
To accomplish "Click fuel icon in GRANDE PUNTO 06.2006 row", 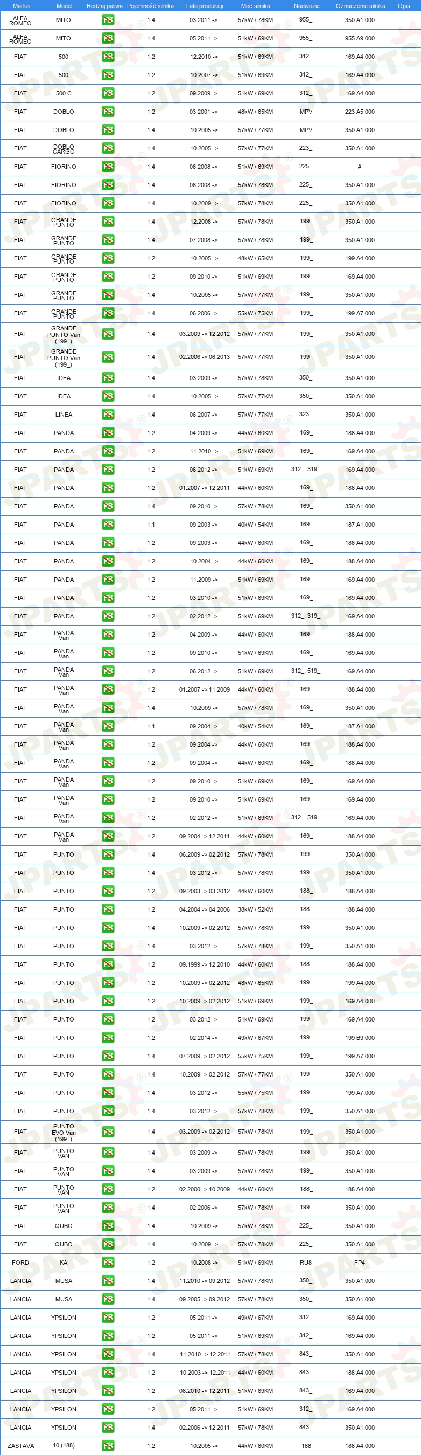I will pyautogui.click(x=108, y=313).
